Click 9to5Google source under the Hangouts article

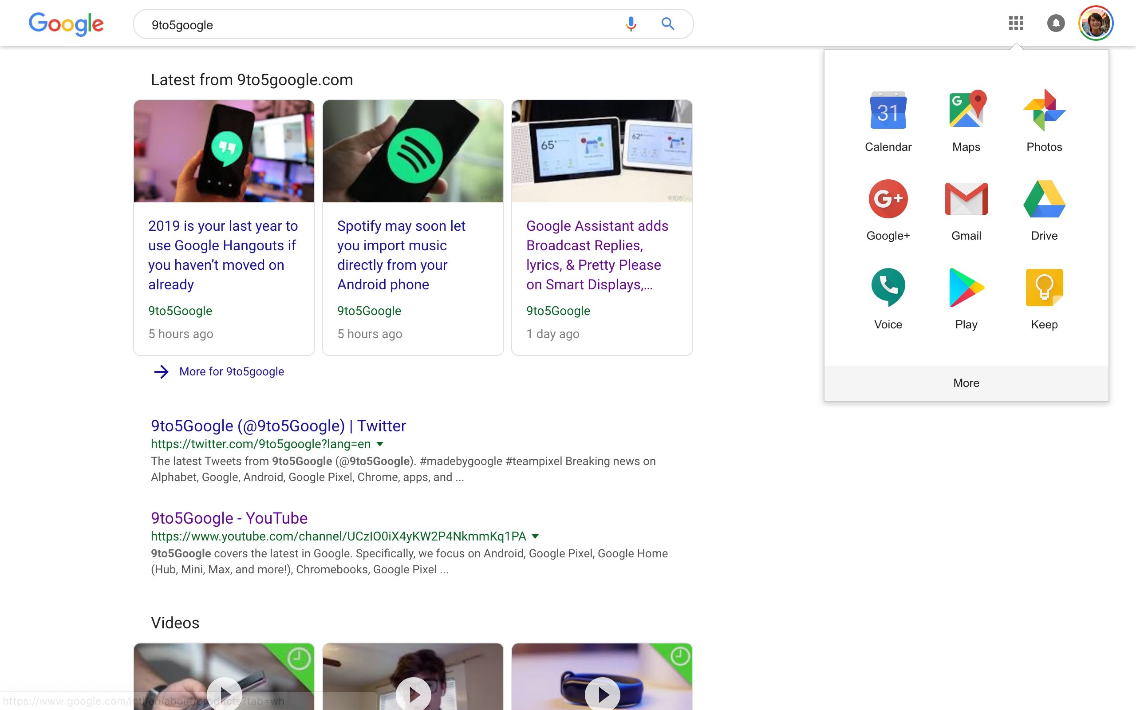point(180,311)
